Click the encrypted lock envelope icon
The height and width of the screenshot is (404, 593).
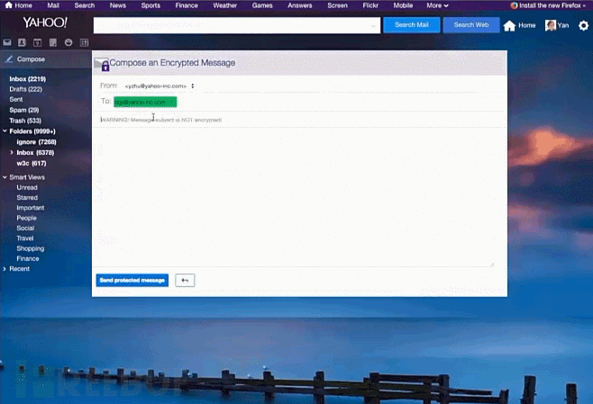[101, 64]
